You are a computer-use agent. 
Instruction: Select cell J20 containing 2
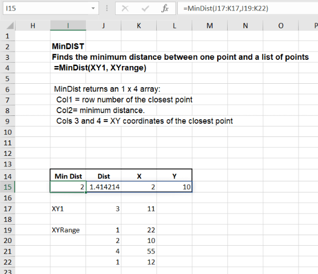tap(104, 241)
